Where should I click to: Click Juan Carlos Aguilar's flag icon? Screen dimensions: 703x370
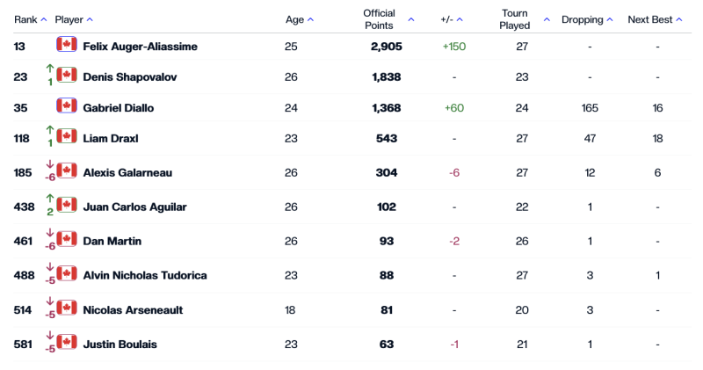[67, 206]
